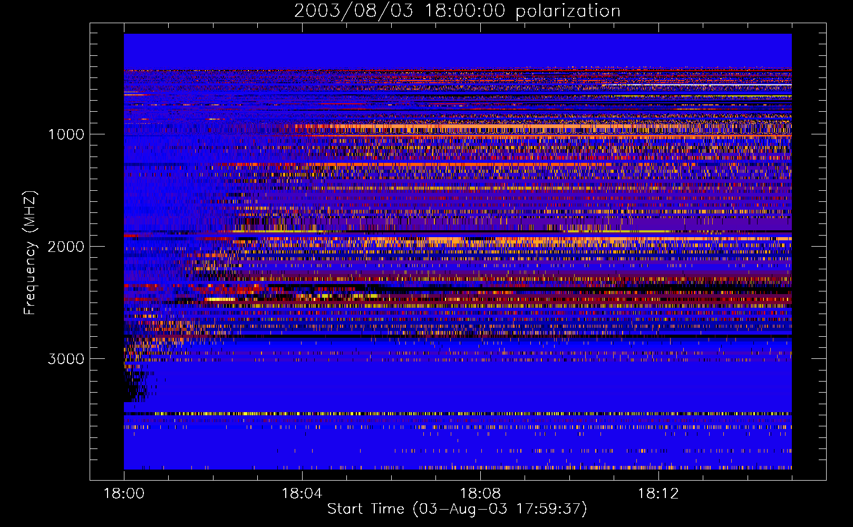Click the 18:12 time tick label
This screenshot has height=527, width=853.
click(658, 494)
